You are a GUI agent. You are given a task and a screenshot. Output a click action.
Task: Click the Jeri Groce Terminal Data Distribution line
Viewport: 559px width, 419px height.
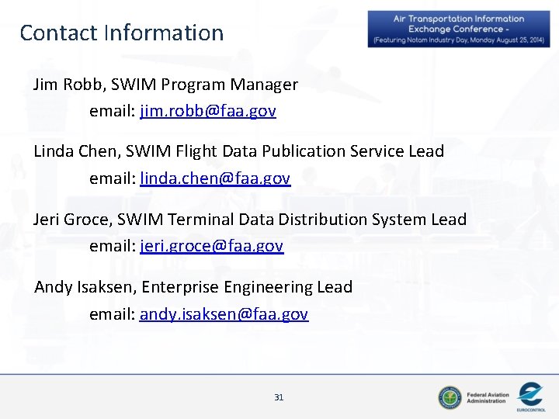coord(250,219)
